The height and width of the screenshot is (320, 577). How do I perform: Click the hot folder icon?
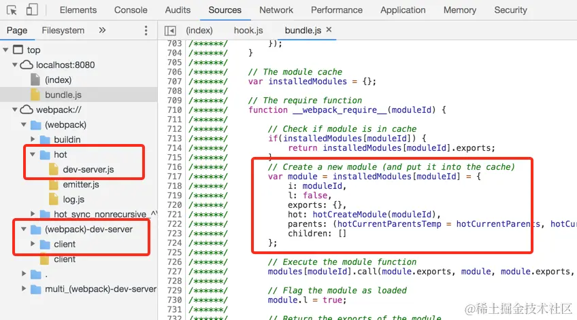[x=45, y=155]
